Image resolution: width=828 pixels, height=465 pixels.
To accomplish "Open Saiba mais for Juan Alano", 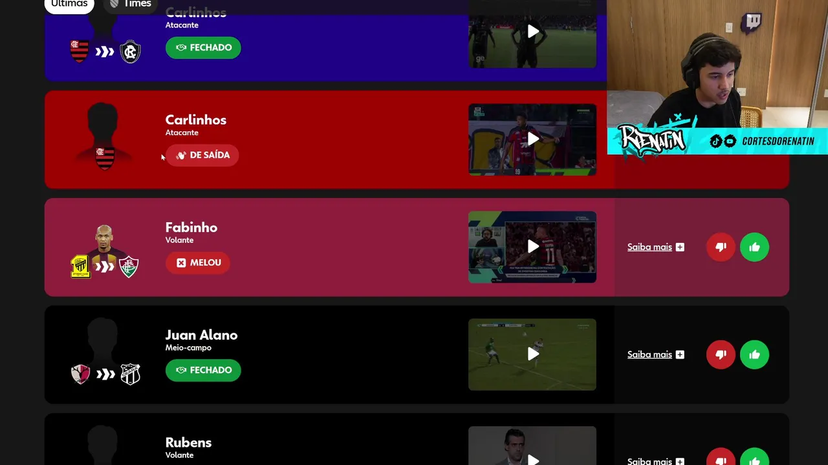I will click(649, 354).
